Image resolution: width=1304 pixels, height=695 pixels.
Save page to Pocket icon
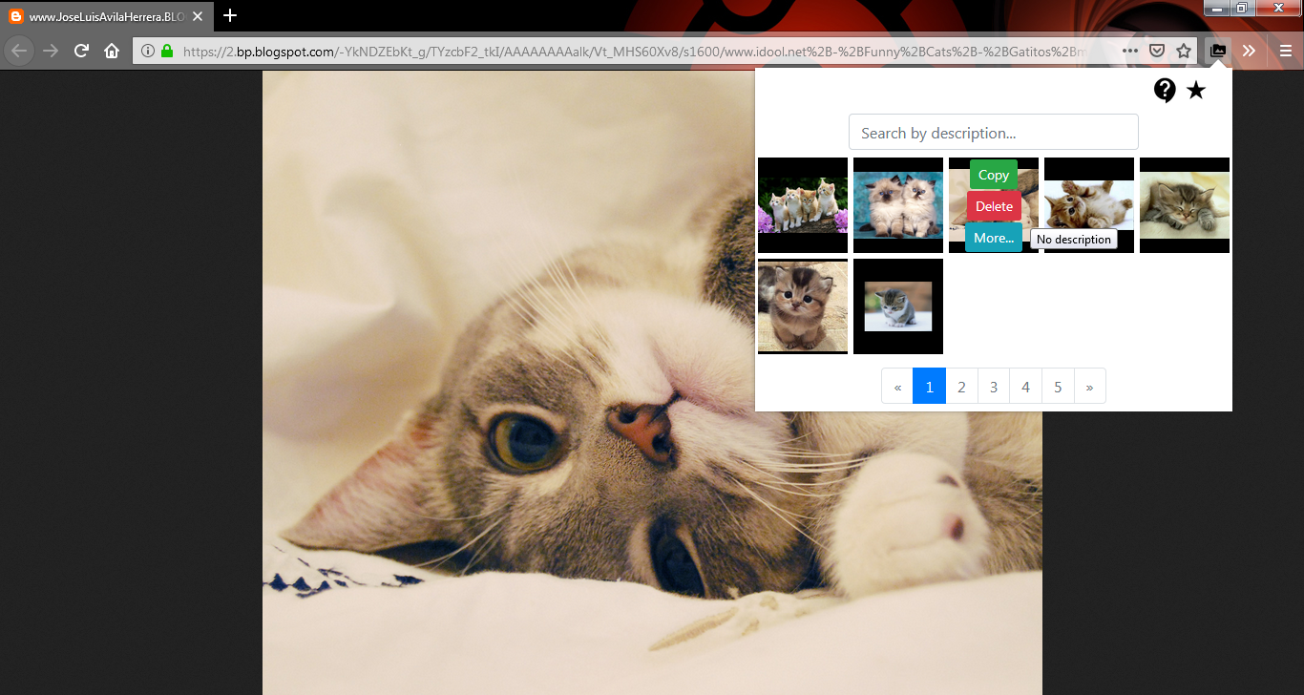1156,51
